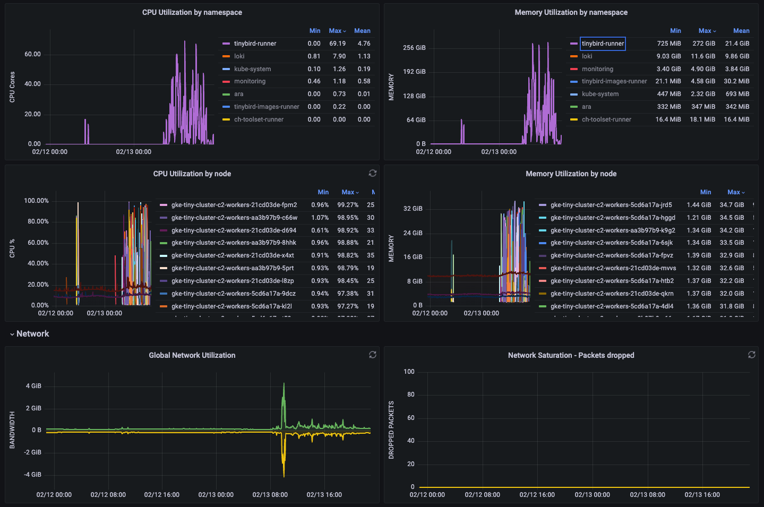Click refresh icon on Global Network Utilization panel
Screen dimensions: 764x507
pyautogui.click(x=373, y=355)
